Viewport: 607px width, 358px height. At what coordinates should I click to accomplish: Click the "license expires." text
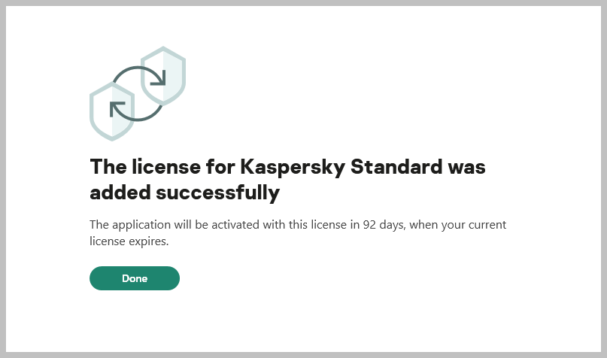127,242
